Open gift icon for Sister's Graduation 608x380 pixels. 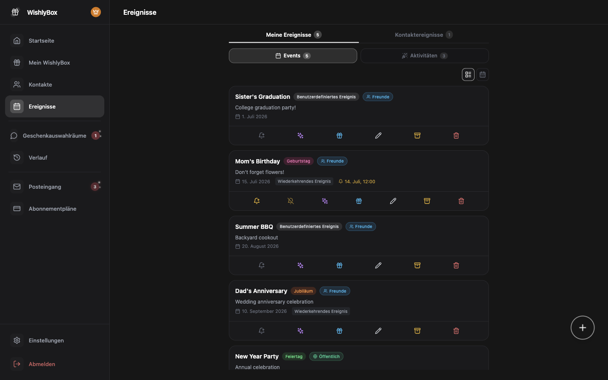[x=339, y=136]
